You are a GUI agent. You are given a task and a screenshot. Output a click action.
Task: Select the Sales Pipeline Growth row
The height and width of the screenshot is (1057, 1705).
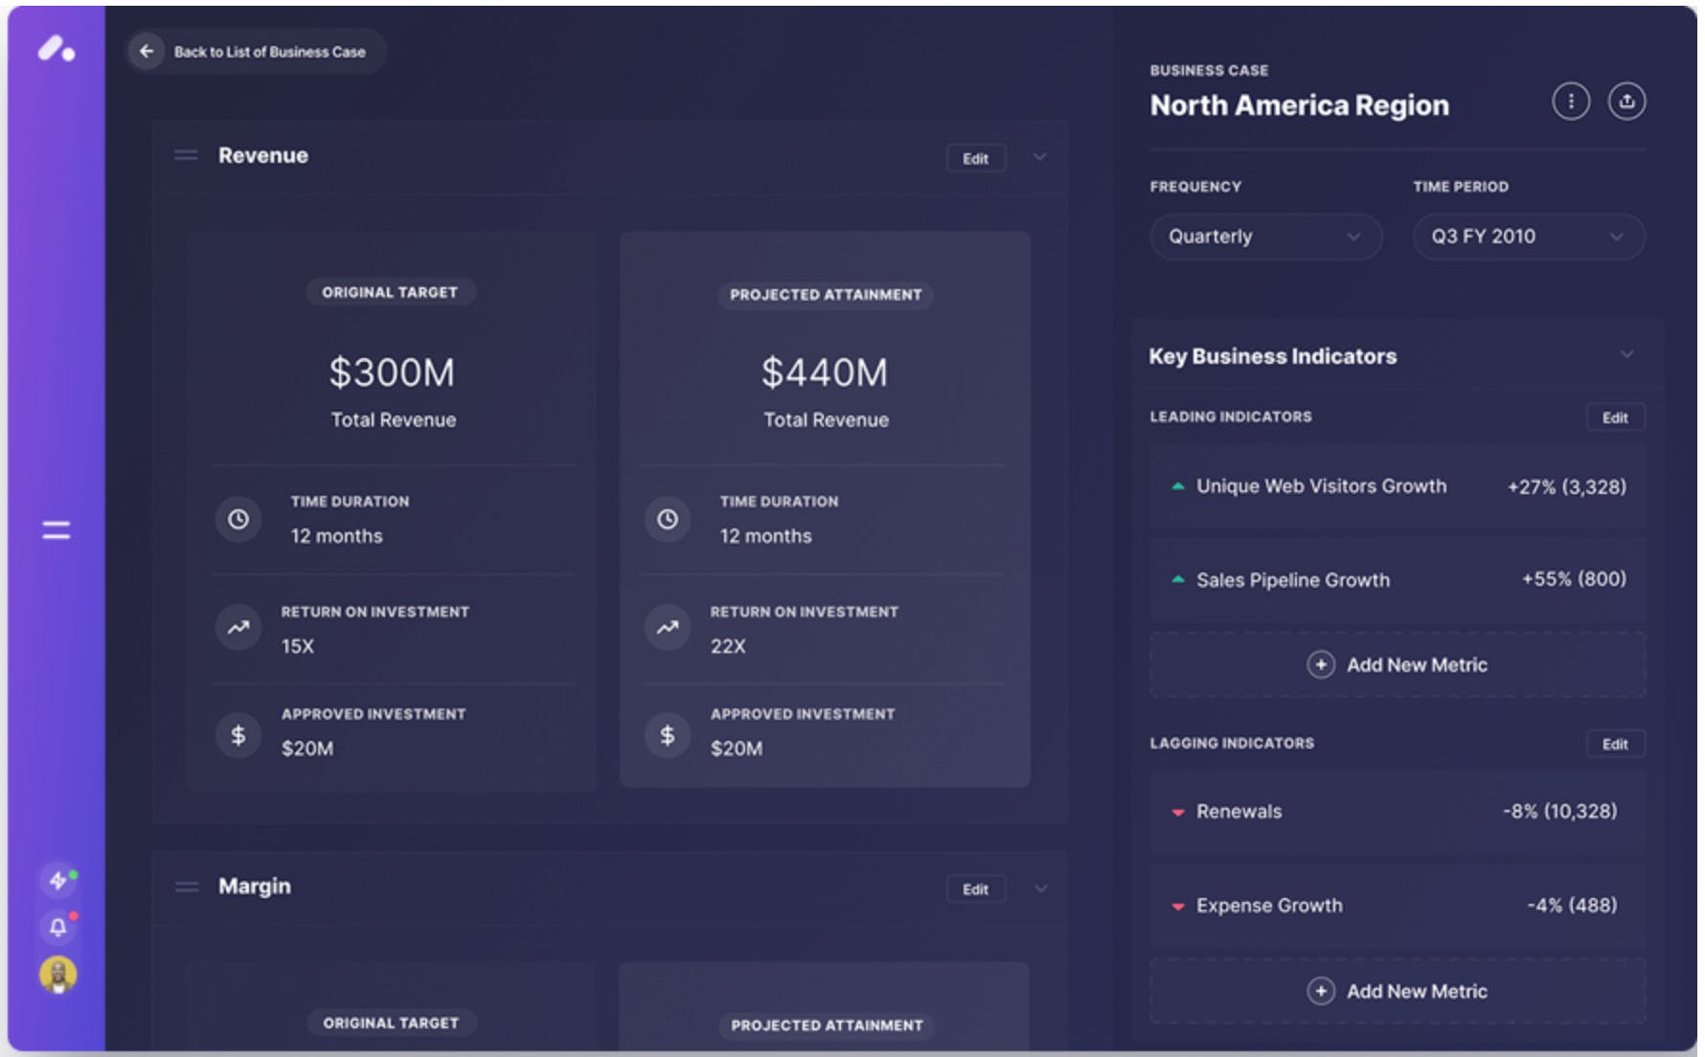(x=1398, y=579)
